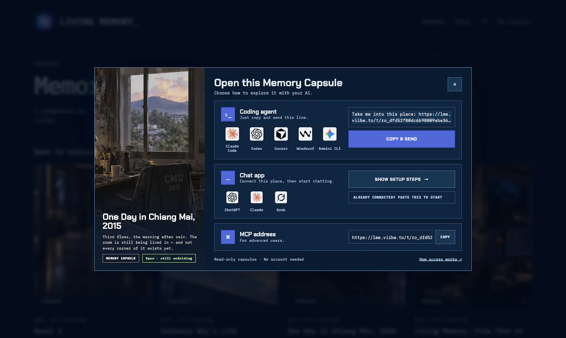Pick the Claude chat app icon
This screenshot has height=338, width=566.
click(x=256, y=197)
